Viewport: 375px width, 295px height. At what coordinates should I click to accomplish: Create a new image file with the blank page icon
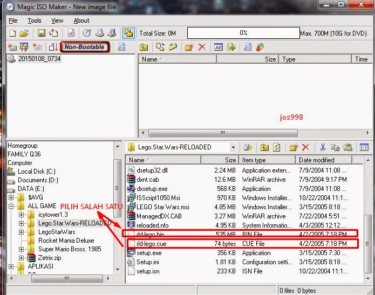(12, 33)
